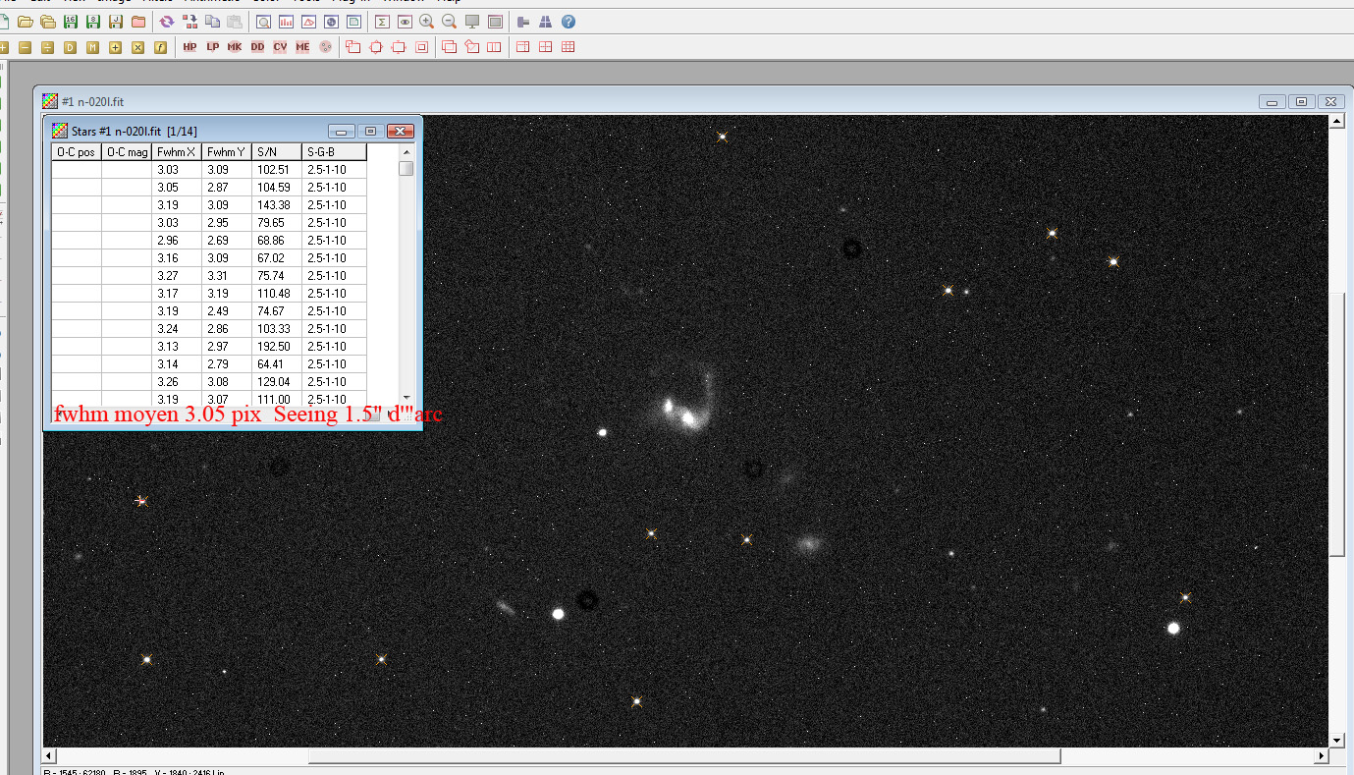1354x775 pixels.
Task: Click the divide arithmetic button
Action: pos(47,47)
